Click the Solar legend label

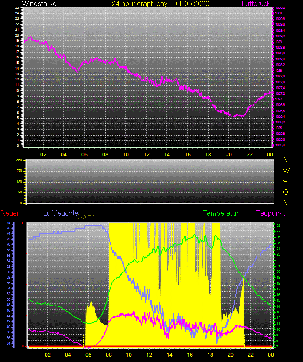click(x=86, y=216)
